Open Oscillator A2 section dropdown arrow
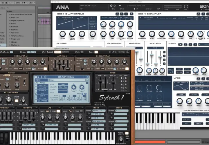 (x=128, y=56)
